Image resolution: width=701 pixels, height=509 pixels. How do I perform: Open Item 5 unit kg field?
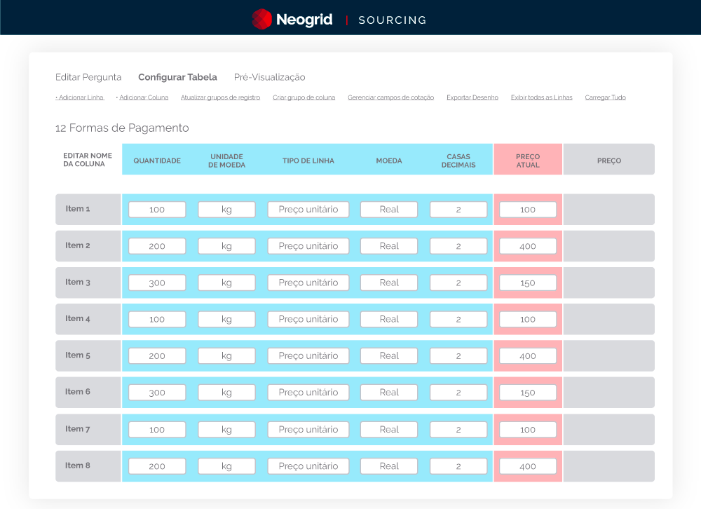226,355
